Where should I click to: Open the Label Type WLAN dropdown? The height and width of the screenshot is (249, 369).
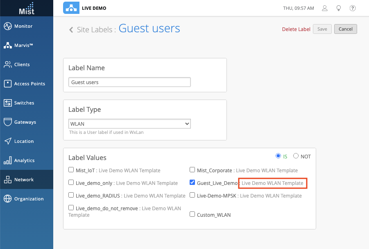point(129,124)
